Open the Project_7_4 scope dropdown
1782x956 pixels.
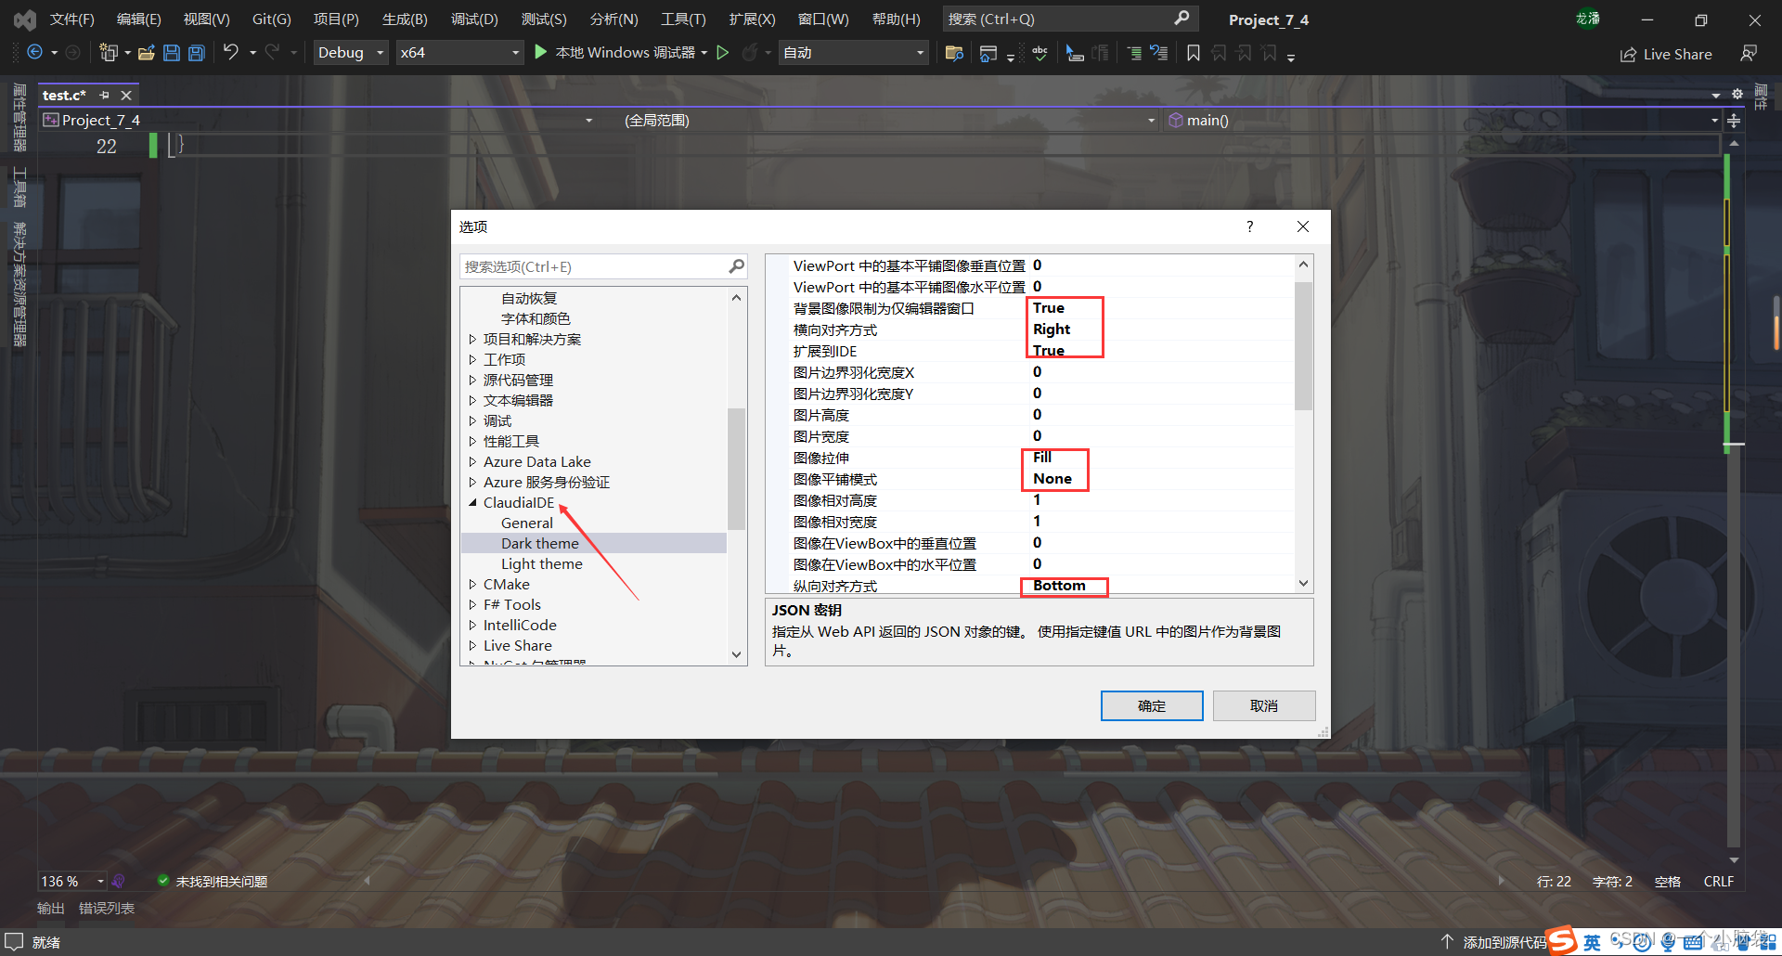pos(317,120)
